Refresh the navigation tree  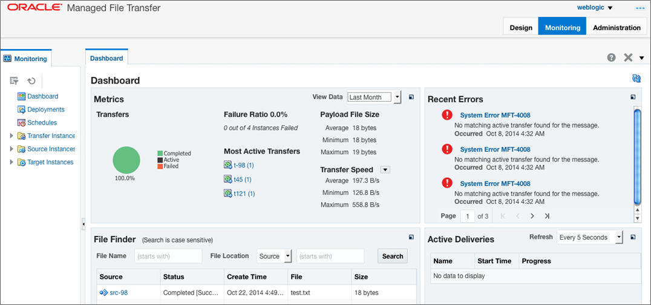[31, 80]
